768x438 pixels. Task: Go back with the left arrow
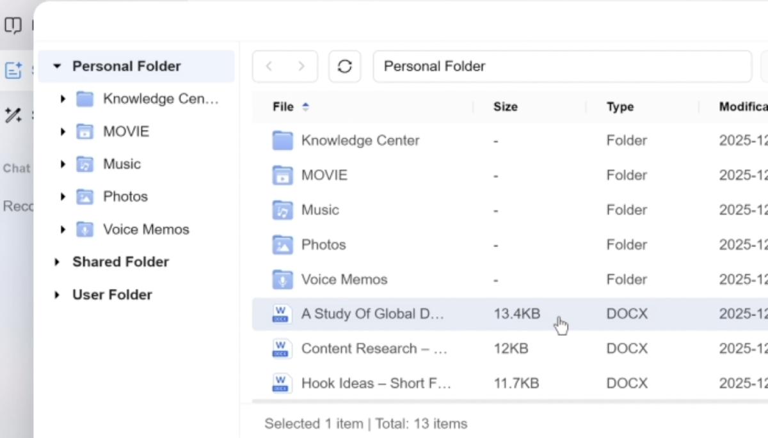point(269,66)
